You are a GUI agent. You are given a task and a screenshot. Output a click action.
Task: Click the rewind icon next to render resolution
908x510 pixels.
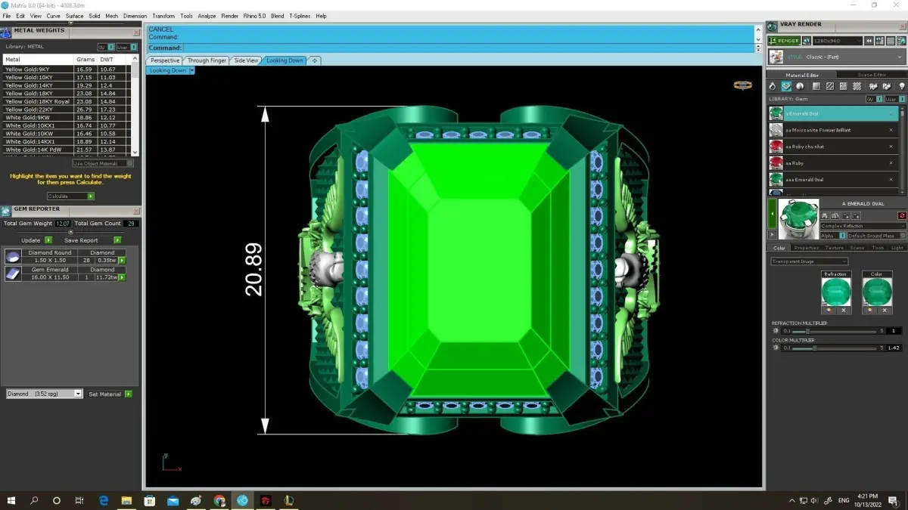tap(870, 41)
